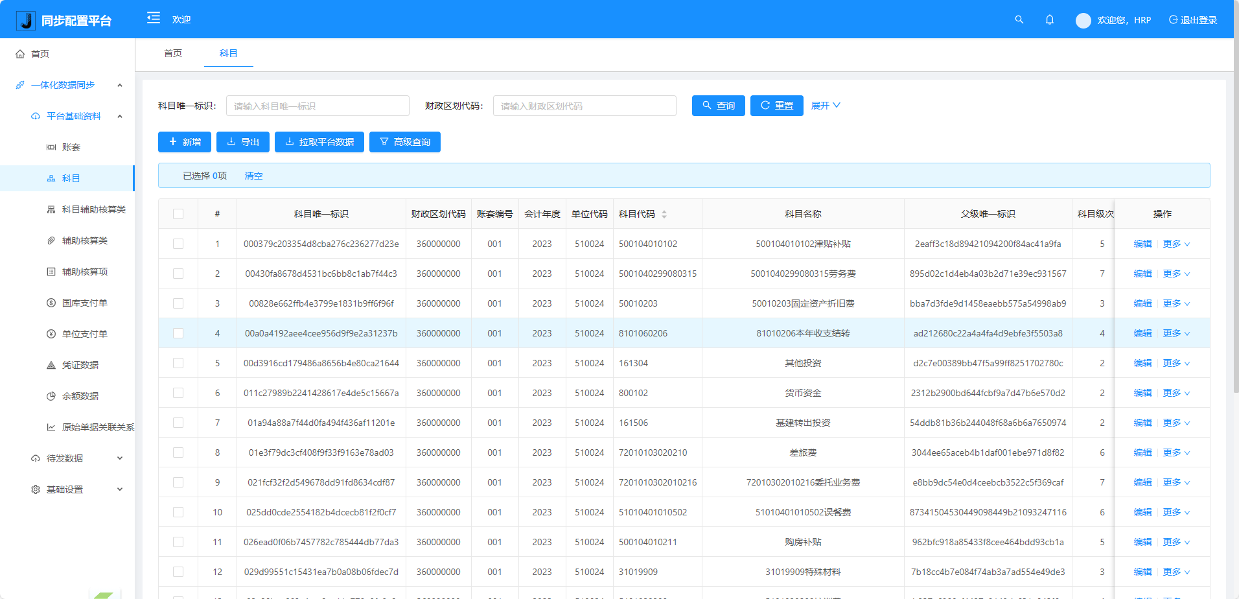Click the 新增 add button
Screen dimensions: 1239x599
185,142
